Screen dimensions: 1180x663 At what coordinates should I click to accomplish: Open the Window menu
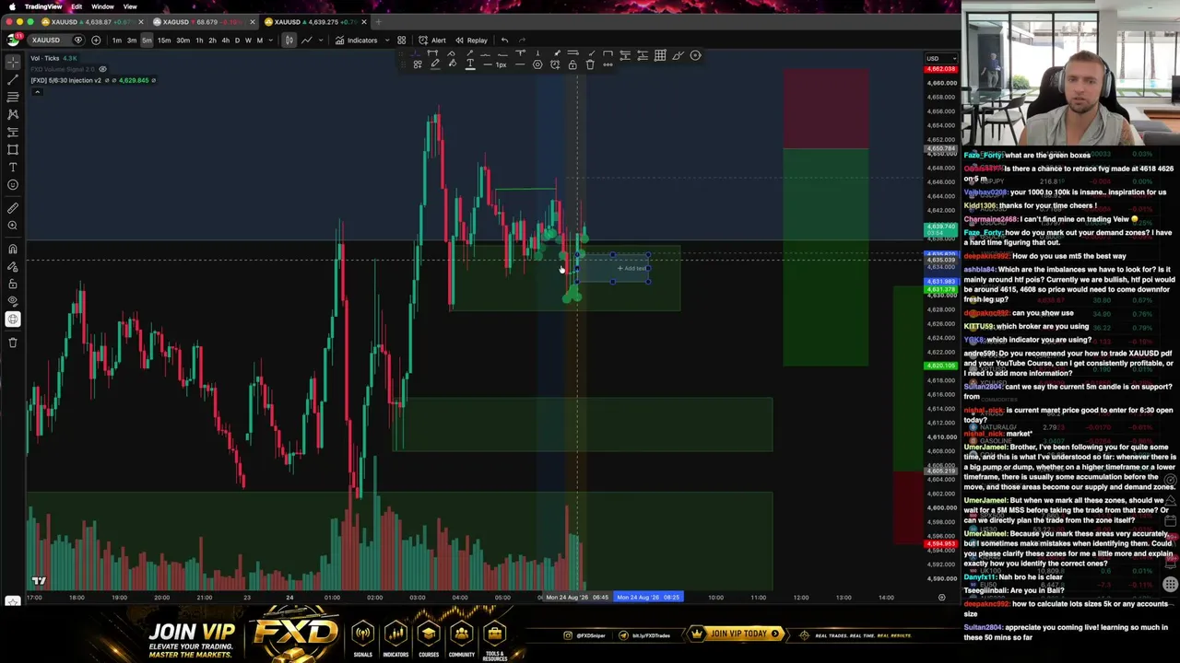[102, 6]
